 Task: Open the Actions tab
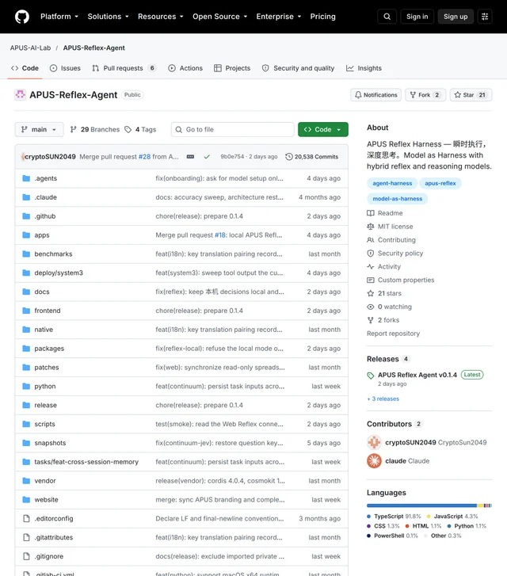[x=185, y=68]
